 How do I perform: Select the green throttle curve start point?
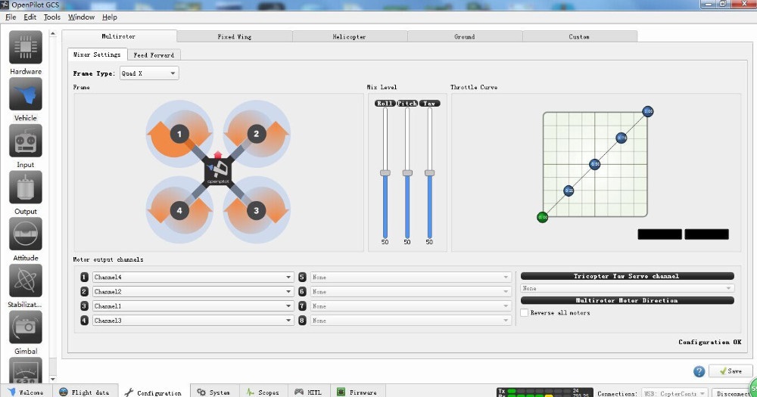(543, 218)
